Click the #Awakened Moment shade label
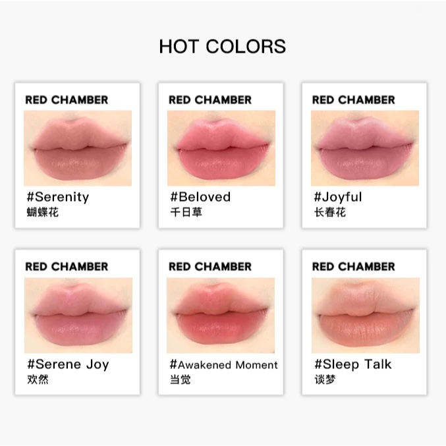This screenshot has height=446, width=446. 223,365
